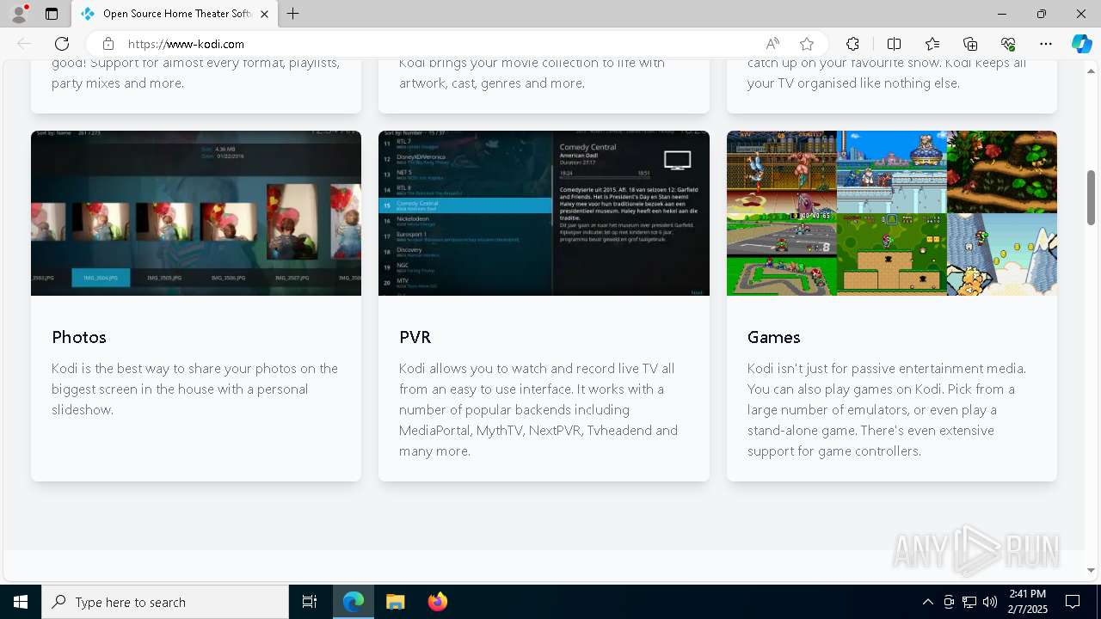Open the volume control tray icon
Screen dimensions: 1101x619
click(x=990, y=602)
